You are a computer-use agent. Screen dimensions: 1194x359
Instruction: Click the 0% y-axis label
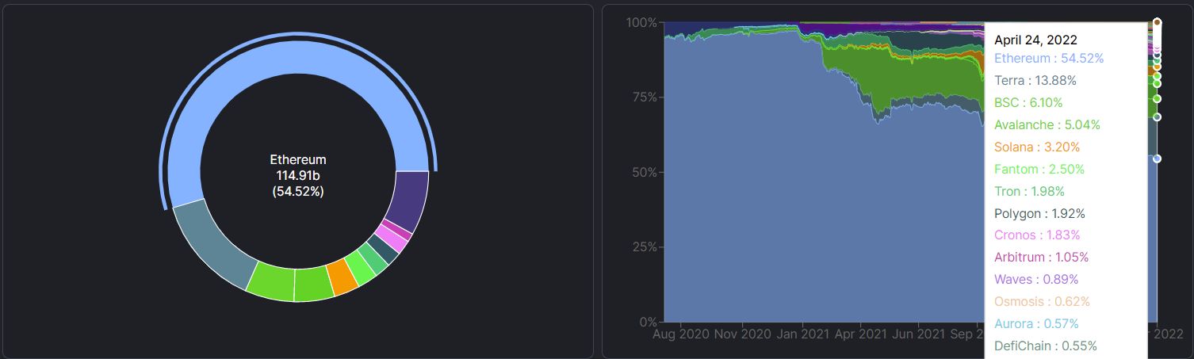pos(647,323)
